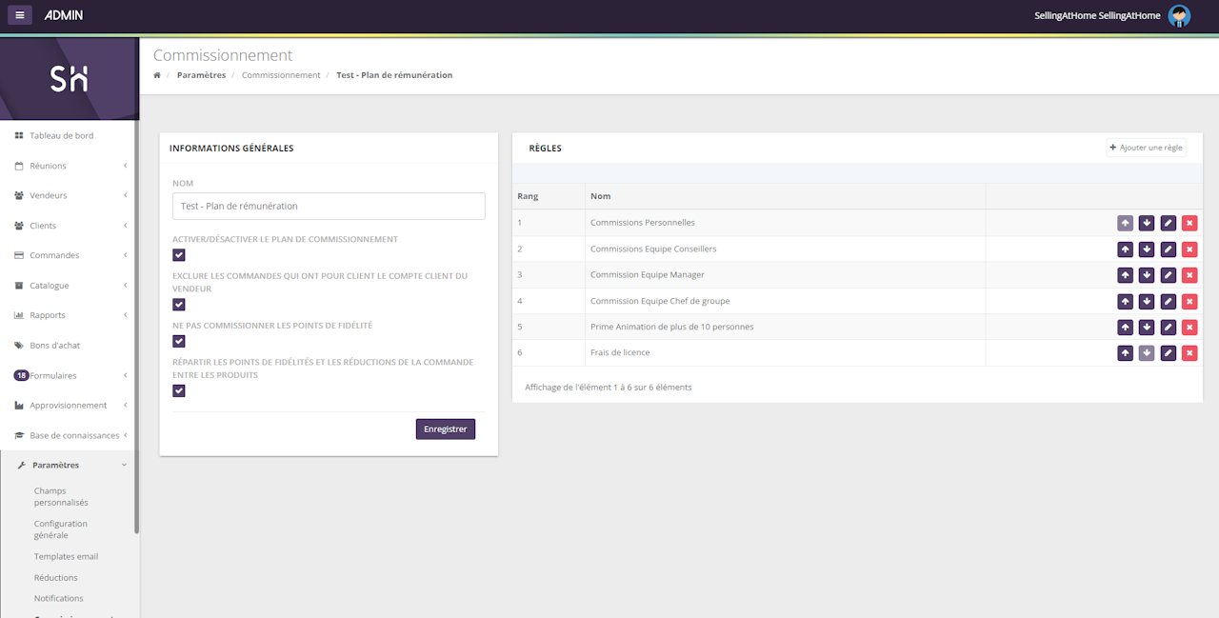Click the home icon in breadcrumb
The image size is (1219, 618).
click(157, 75)
